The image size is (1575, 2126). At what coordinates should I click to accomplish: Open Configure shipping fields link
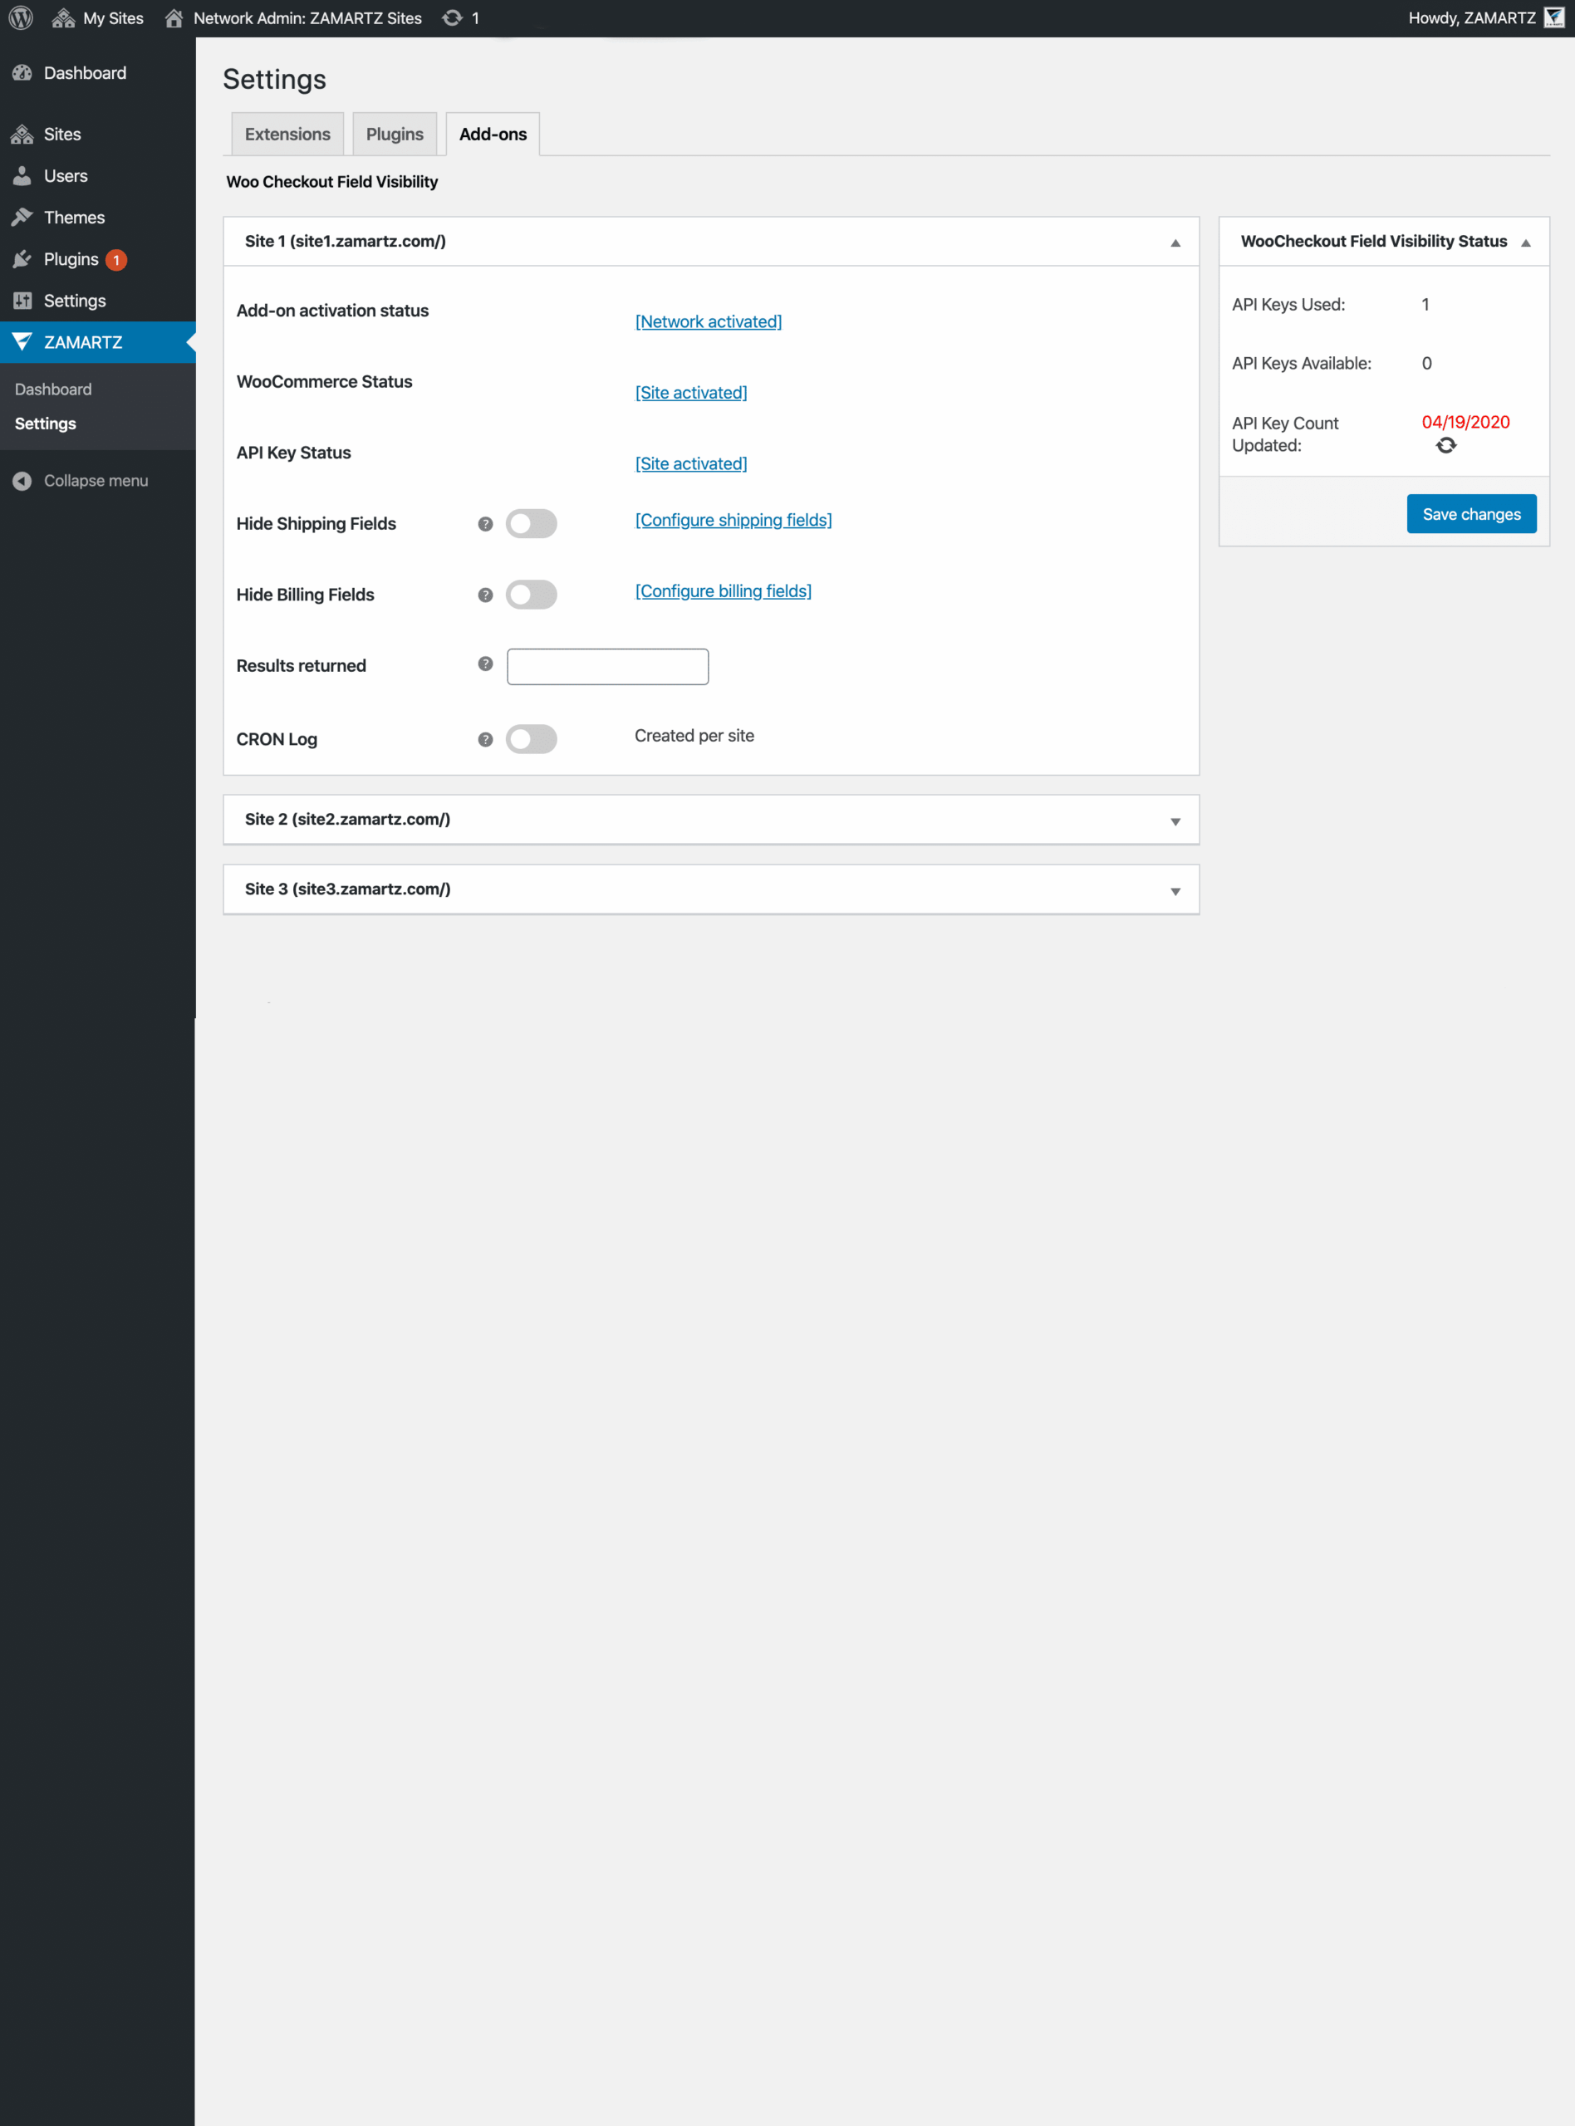[x=734, y=519]
